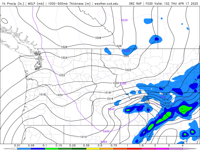
Task: Select the 1006 low pressure label
Action: click(147, 103)
